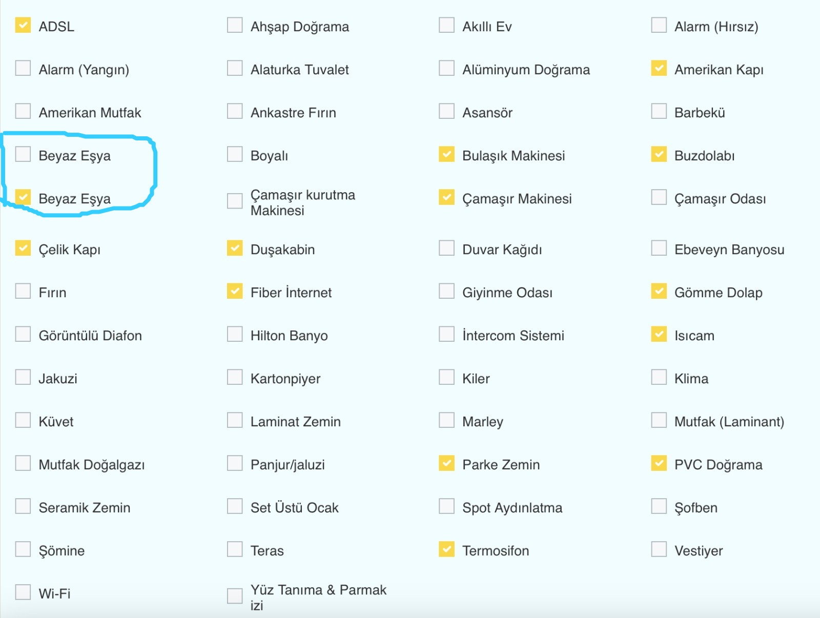This screenshot has width=820, height=618.
Task: Enable the Klima checkbox
Action: click(x=659, y=377)
